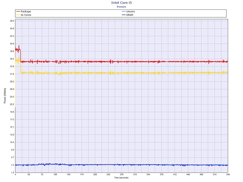Click the Time (seconds) axis label
The image size is (243, 182).
point(122,178)
